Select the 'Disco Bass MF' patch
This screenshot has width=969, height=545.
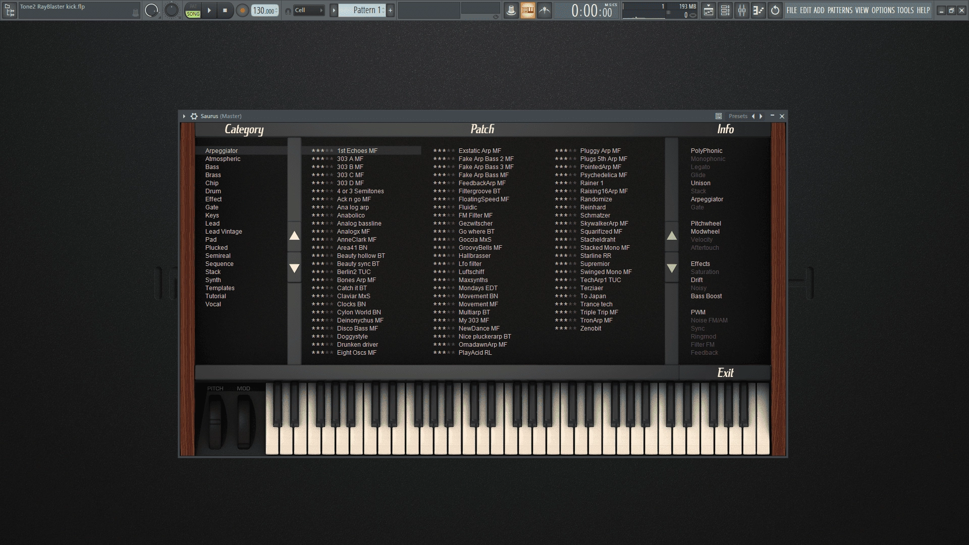(x=357, y=329)
